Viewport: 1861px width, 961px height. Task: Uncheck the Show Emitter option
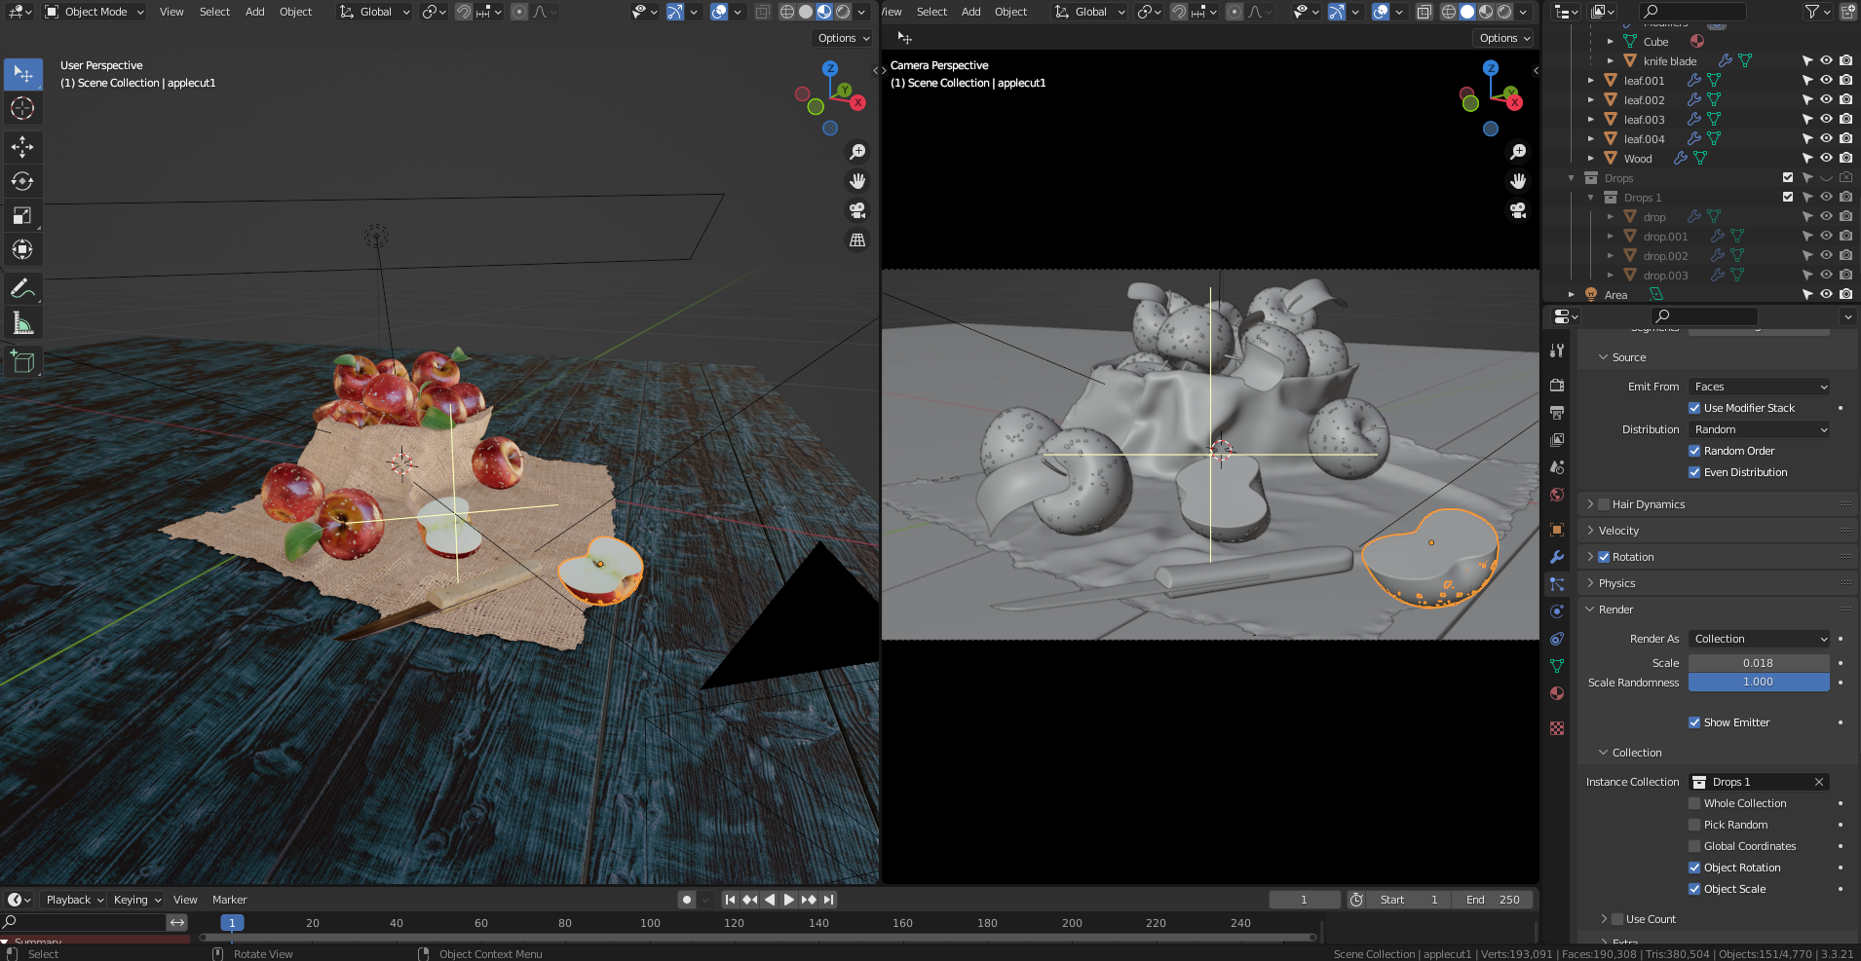click(1694, 722)
